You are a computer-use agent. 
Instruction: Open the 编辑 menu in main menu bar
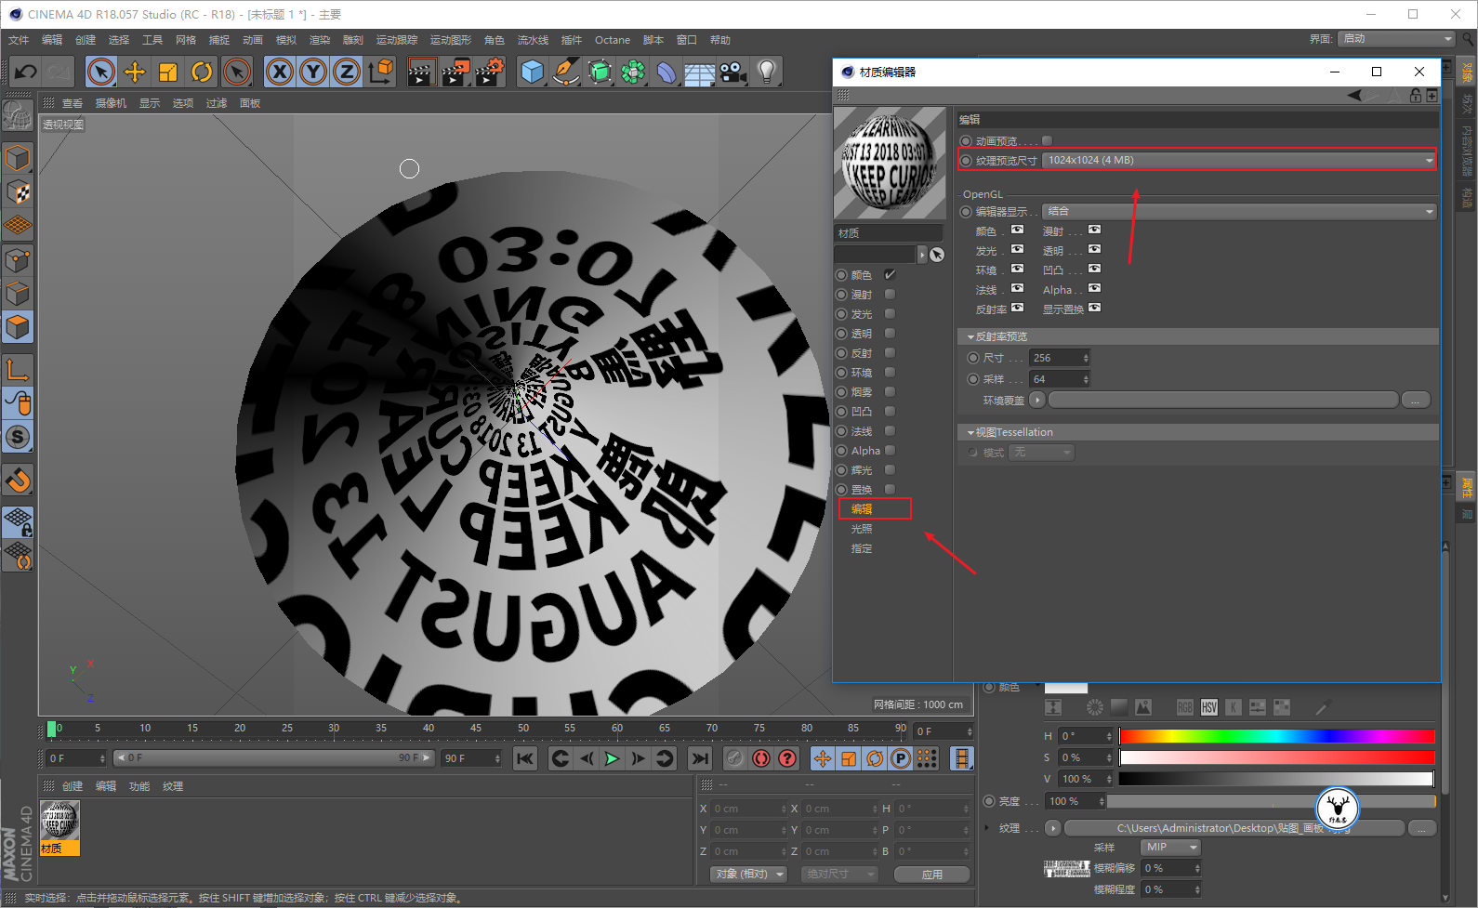coord(52,40)
